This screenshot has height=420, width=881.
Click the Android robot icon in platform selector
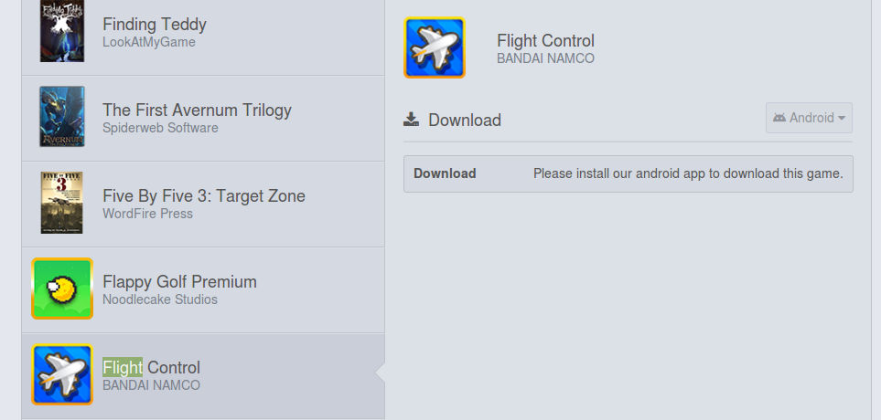click(779, 118)
